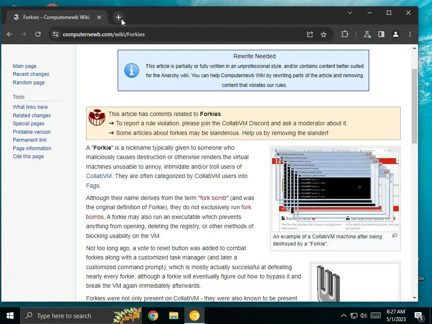Open the profile avatar menu
The width and height of the screenshot is (432, 324).
[x=396, y=34]
